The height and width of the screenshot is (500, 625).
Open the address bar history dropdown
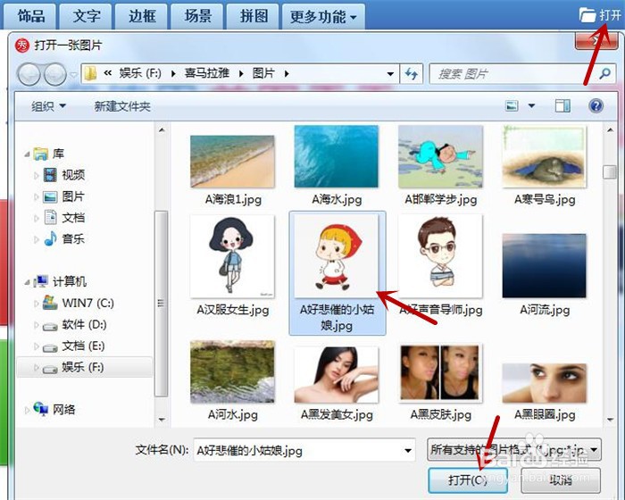coord(390,74)
